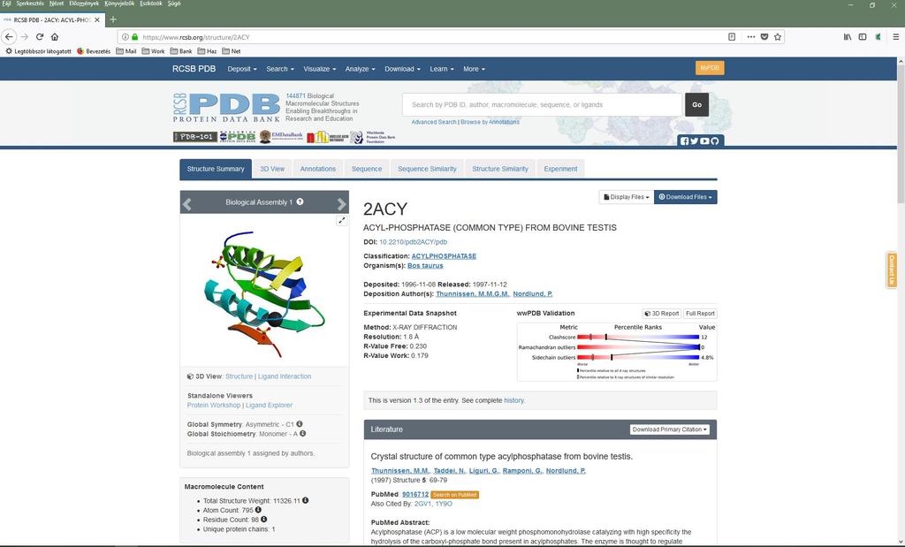Click Biological Assembly 1 help question icon
905x547 pixels.
pos(300,202)
